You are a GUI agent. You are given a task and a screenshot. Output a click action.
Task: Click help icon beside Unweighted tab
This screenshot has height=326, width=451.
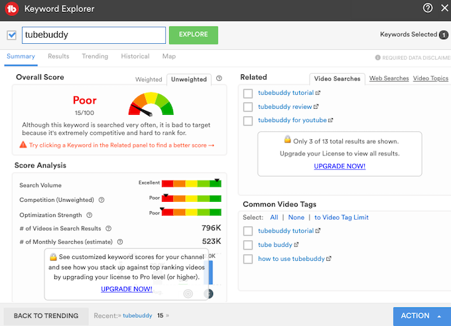pos(219,78)
